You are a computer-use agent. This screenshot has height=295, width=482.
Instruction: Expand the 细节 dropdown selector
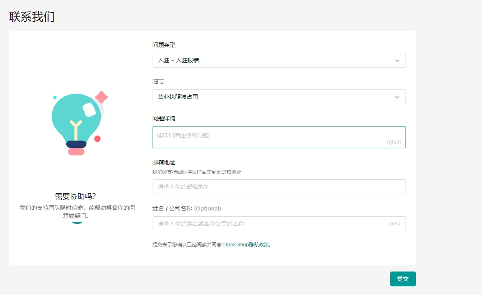click(x=279, y=97)
